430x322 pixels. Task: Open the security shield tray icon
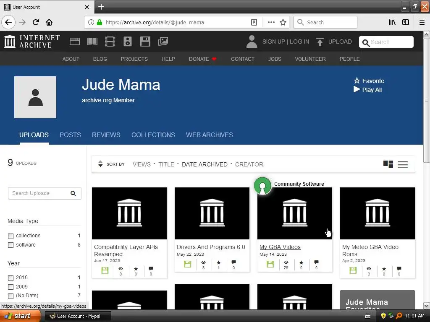tap(383, 316)
